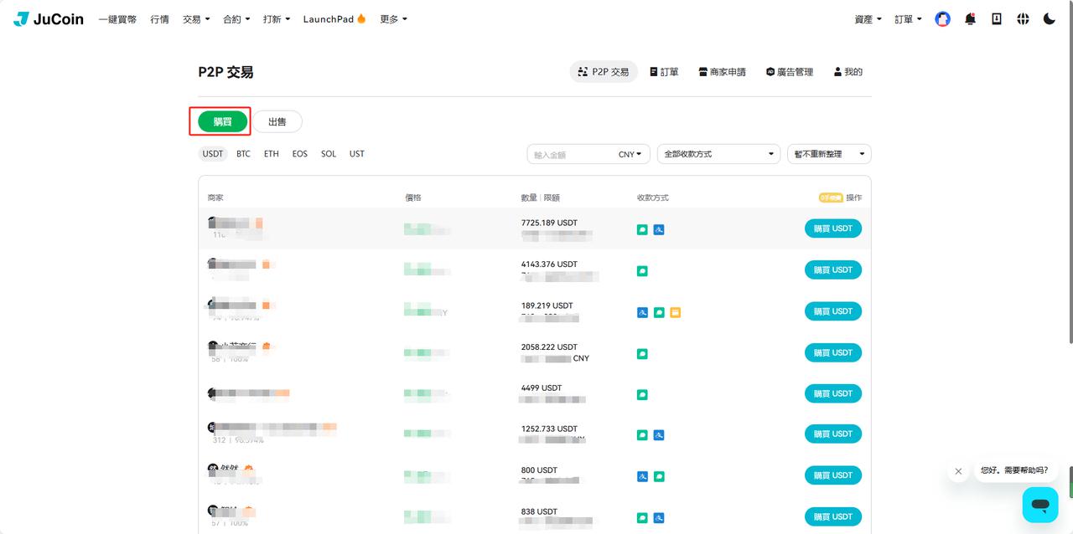
Task: Open the 商家申請 merchant application tab
Action: (722, 72)
